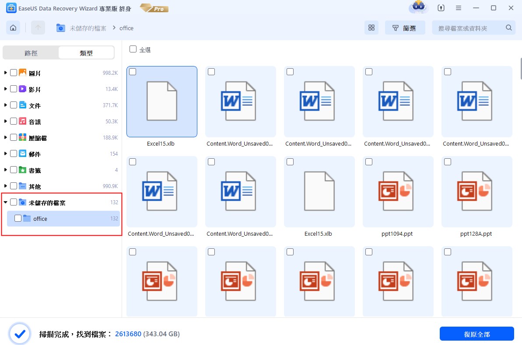Open the 篩選 (Filter) button
Viewport: 522px width, 345px height.
pos(405,28)
